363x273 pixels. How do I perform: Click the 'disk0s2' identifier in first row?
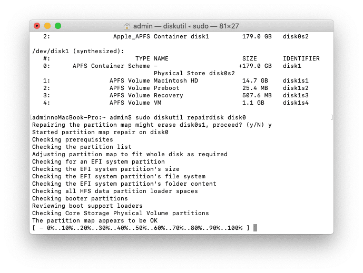[x=296, y=36]
